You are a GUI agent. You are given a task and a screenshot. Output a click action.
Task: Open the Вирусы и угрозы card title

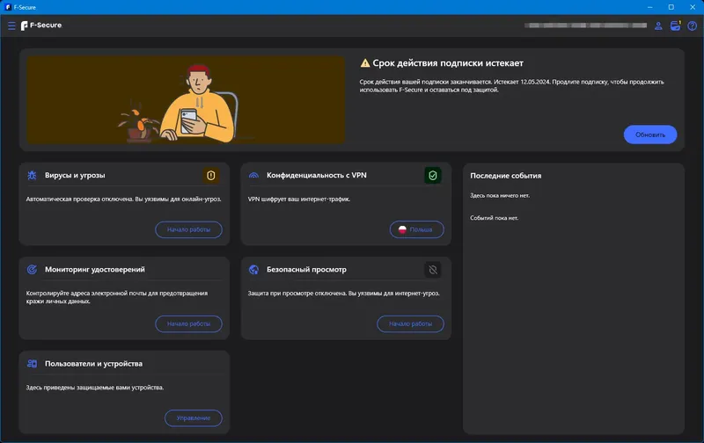tap(75, 175)
